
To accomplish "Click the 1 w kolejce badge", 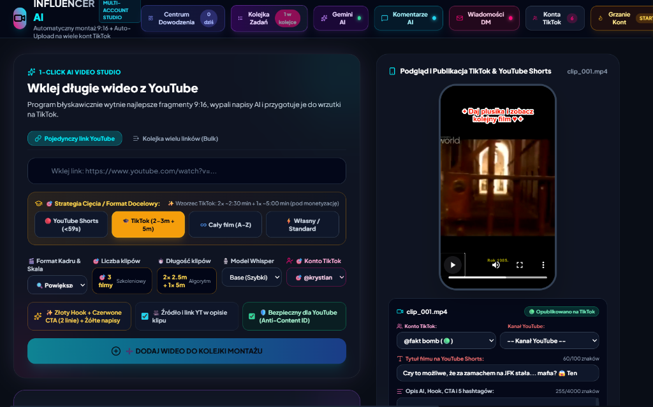I will (288, 18).
